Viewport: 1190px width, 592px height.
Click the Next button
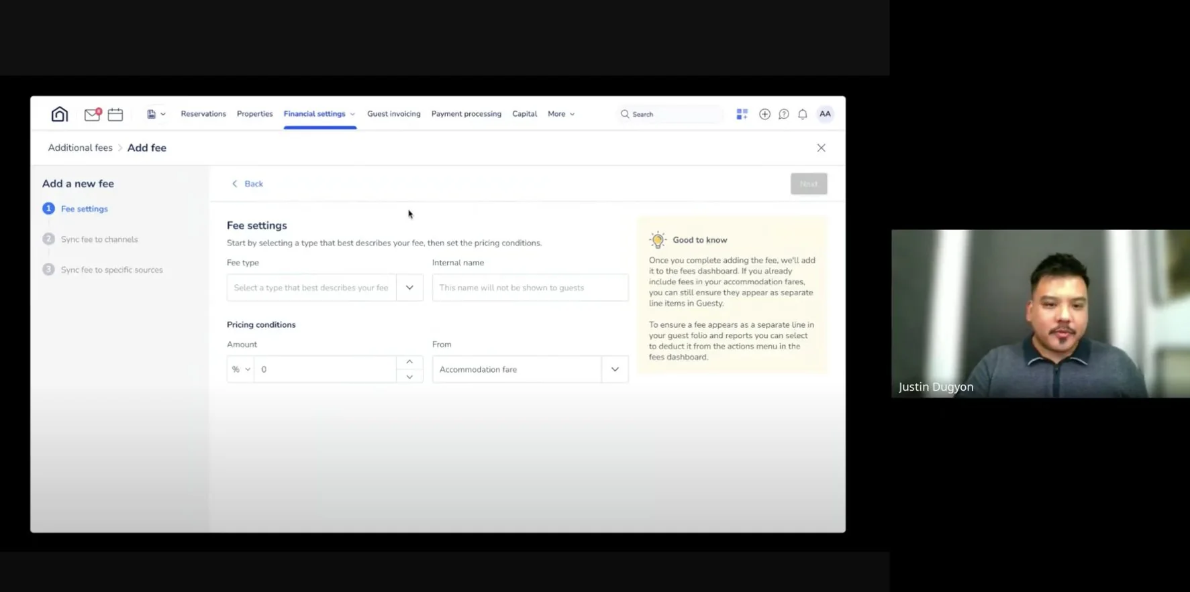pos(809,184)
